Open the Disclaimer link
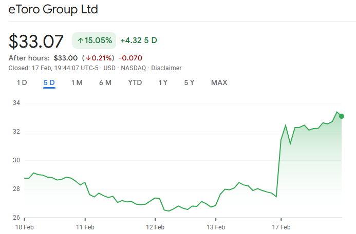 tap(167, 68)
